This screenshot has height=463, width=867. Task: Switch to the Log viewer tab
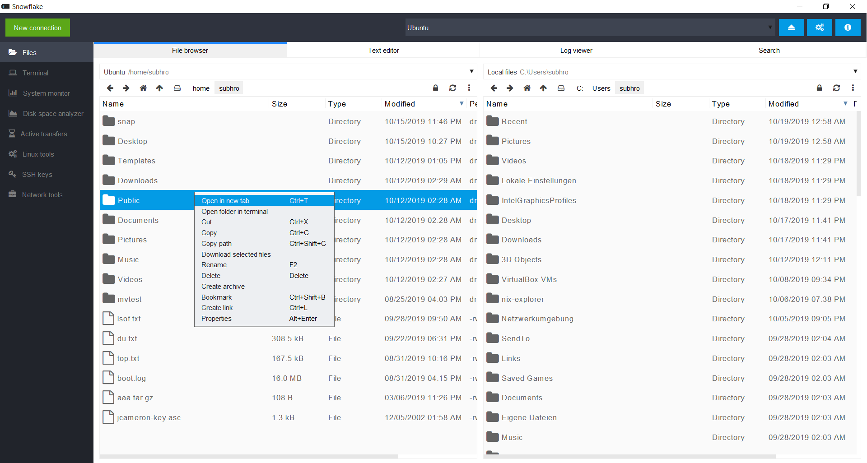576,51
